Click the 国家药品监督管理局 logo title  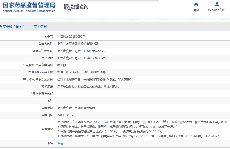(29, 5)
